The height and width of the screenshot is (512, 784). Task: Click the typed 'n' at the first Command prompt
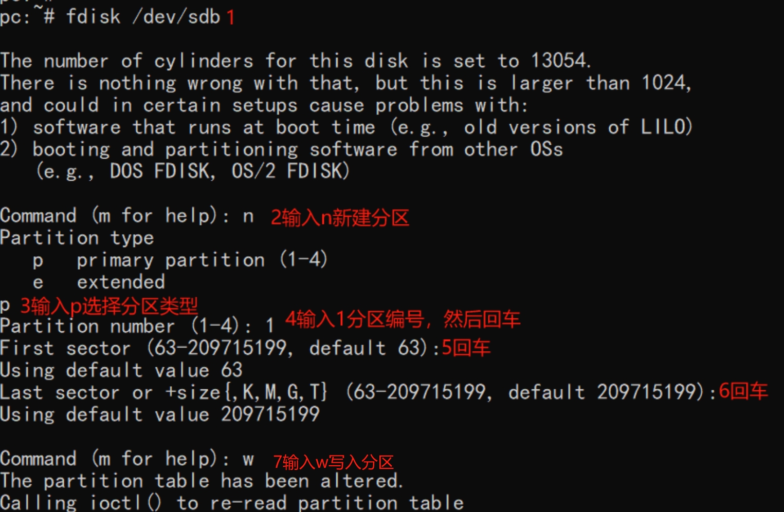pyautogui.click(x=248, y=216)
